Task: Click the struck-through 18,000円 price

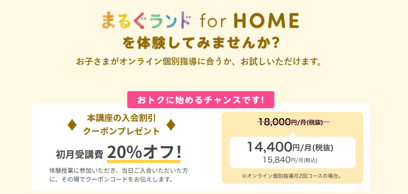Action: coord(292,121)
